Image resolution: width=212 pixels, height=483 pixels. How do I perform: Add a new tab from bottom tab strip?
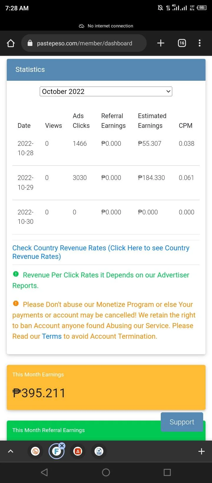pyautogui.click(x=201, y=451)
